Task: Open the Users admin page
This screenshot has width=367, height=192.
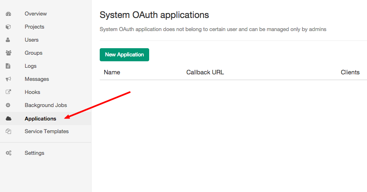Action: 31,40
